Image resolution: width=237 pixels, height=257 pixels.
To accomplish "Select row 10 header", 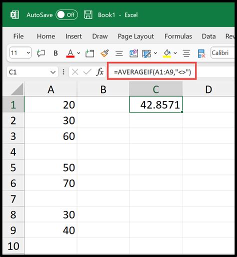I will coord(13,246).
